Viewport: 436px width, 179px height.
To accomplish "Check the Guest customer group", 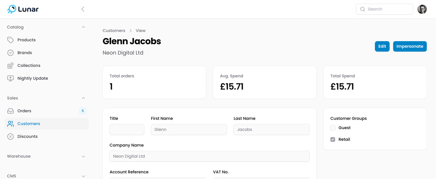I will [x=333, y=128].
